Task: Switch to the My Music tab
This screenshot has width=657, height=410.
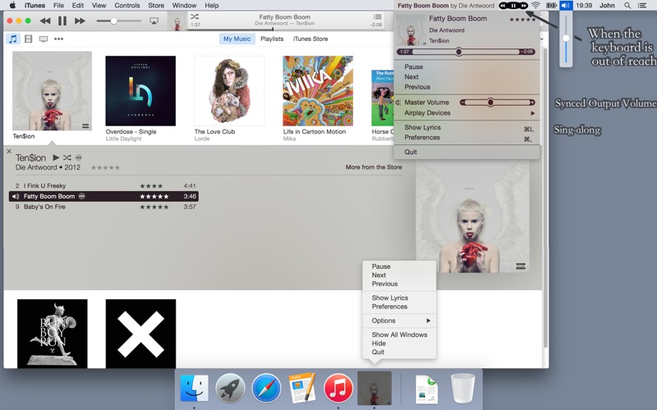Action: (x=237, y=39)
